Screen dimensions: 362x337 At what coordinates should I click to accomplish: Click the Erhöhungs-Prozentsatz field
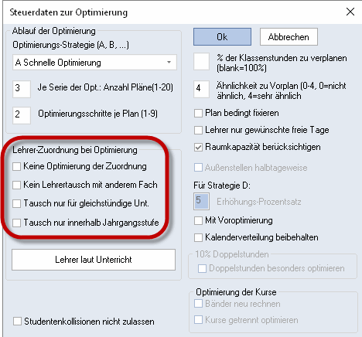(x=201, y=201)
